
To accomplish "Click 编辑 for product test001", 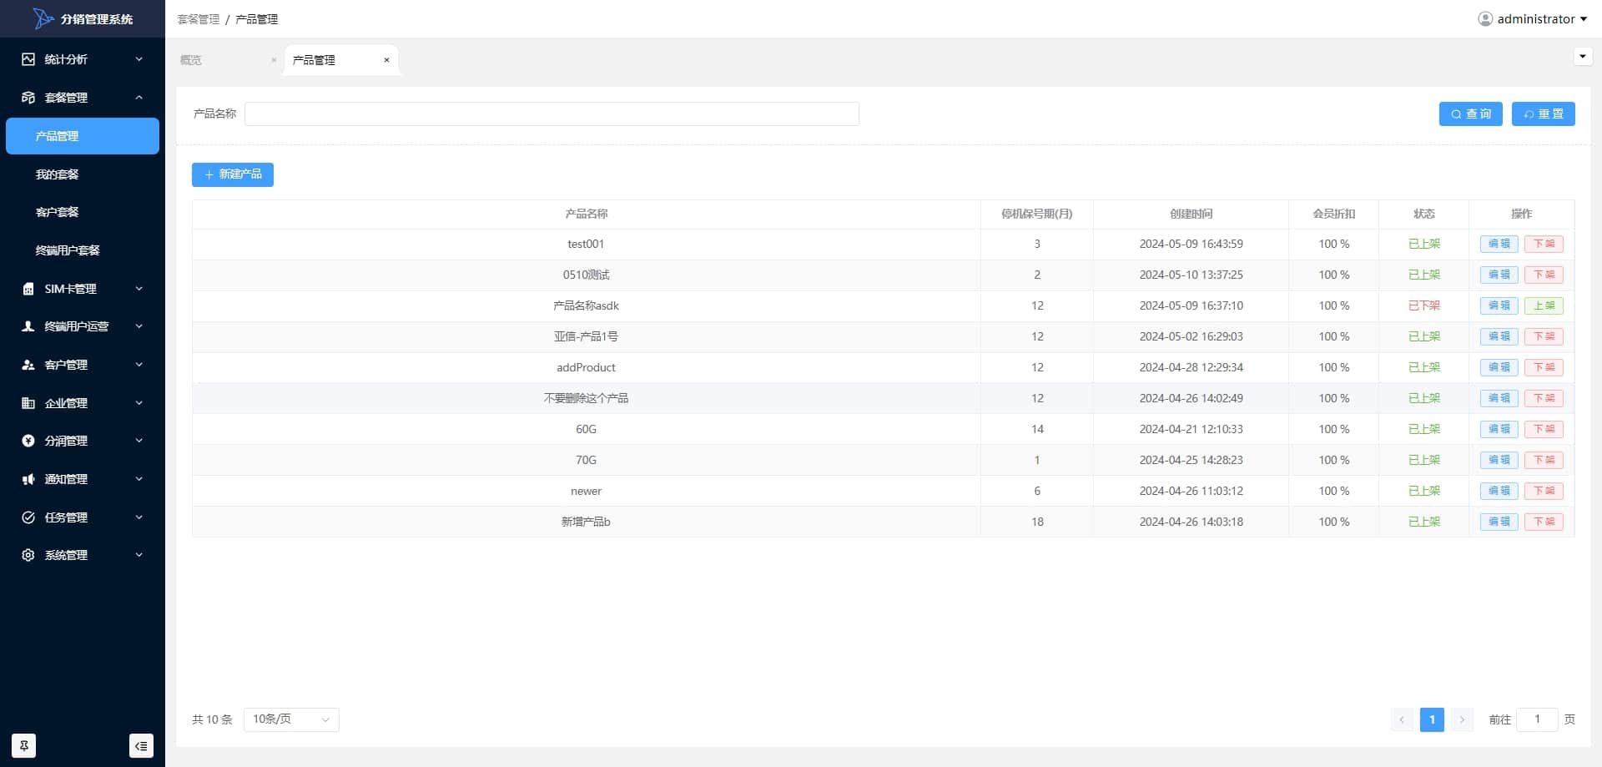I will [x=1499, y=244].
